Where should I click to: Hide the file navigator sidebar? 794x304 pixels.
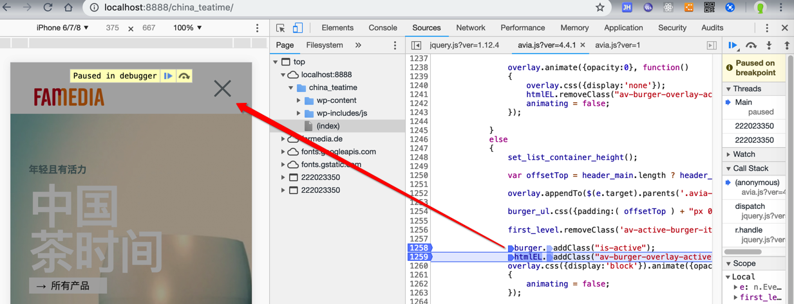click(x=416, y=46)
